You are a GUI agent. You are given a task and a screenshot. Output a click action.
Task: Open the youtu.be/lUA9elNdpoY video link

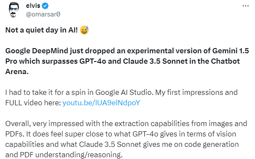point(101,103)
